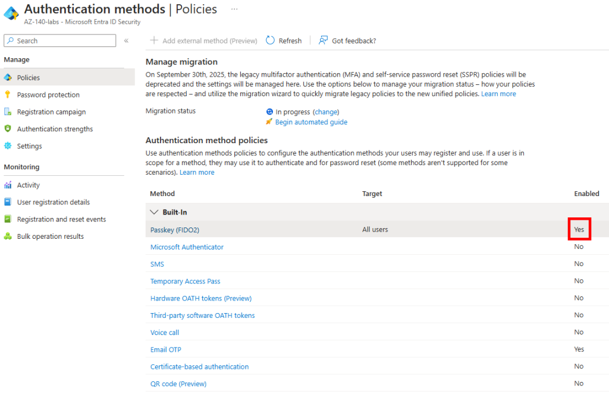This screenshot has height=398, width=609.
Task: Click the Authentication methods header icon
Action: (11, 14)
